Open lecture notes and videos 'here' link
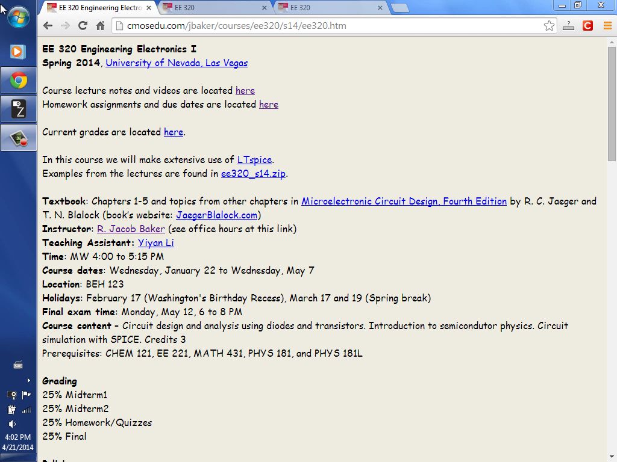This screenshot has height=462, width=617. click(245, 91)
